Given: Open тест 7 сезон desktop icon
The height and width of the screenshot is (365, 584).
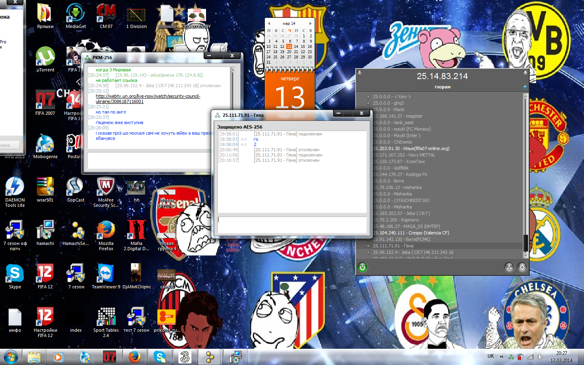Looking at the screenshot, I should pos(136,320).
